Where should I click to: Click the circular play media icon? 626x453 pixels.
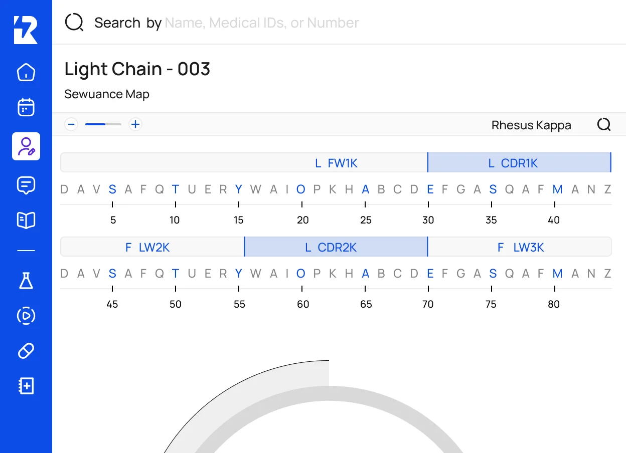coord(26,316)
